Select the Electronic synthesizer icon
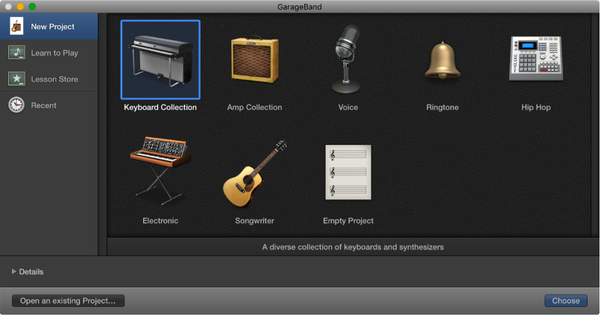 pyautogui.click(x=160, y=171)
